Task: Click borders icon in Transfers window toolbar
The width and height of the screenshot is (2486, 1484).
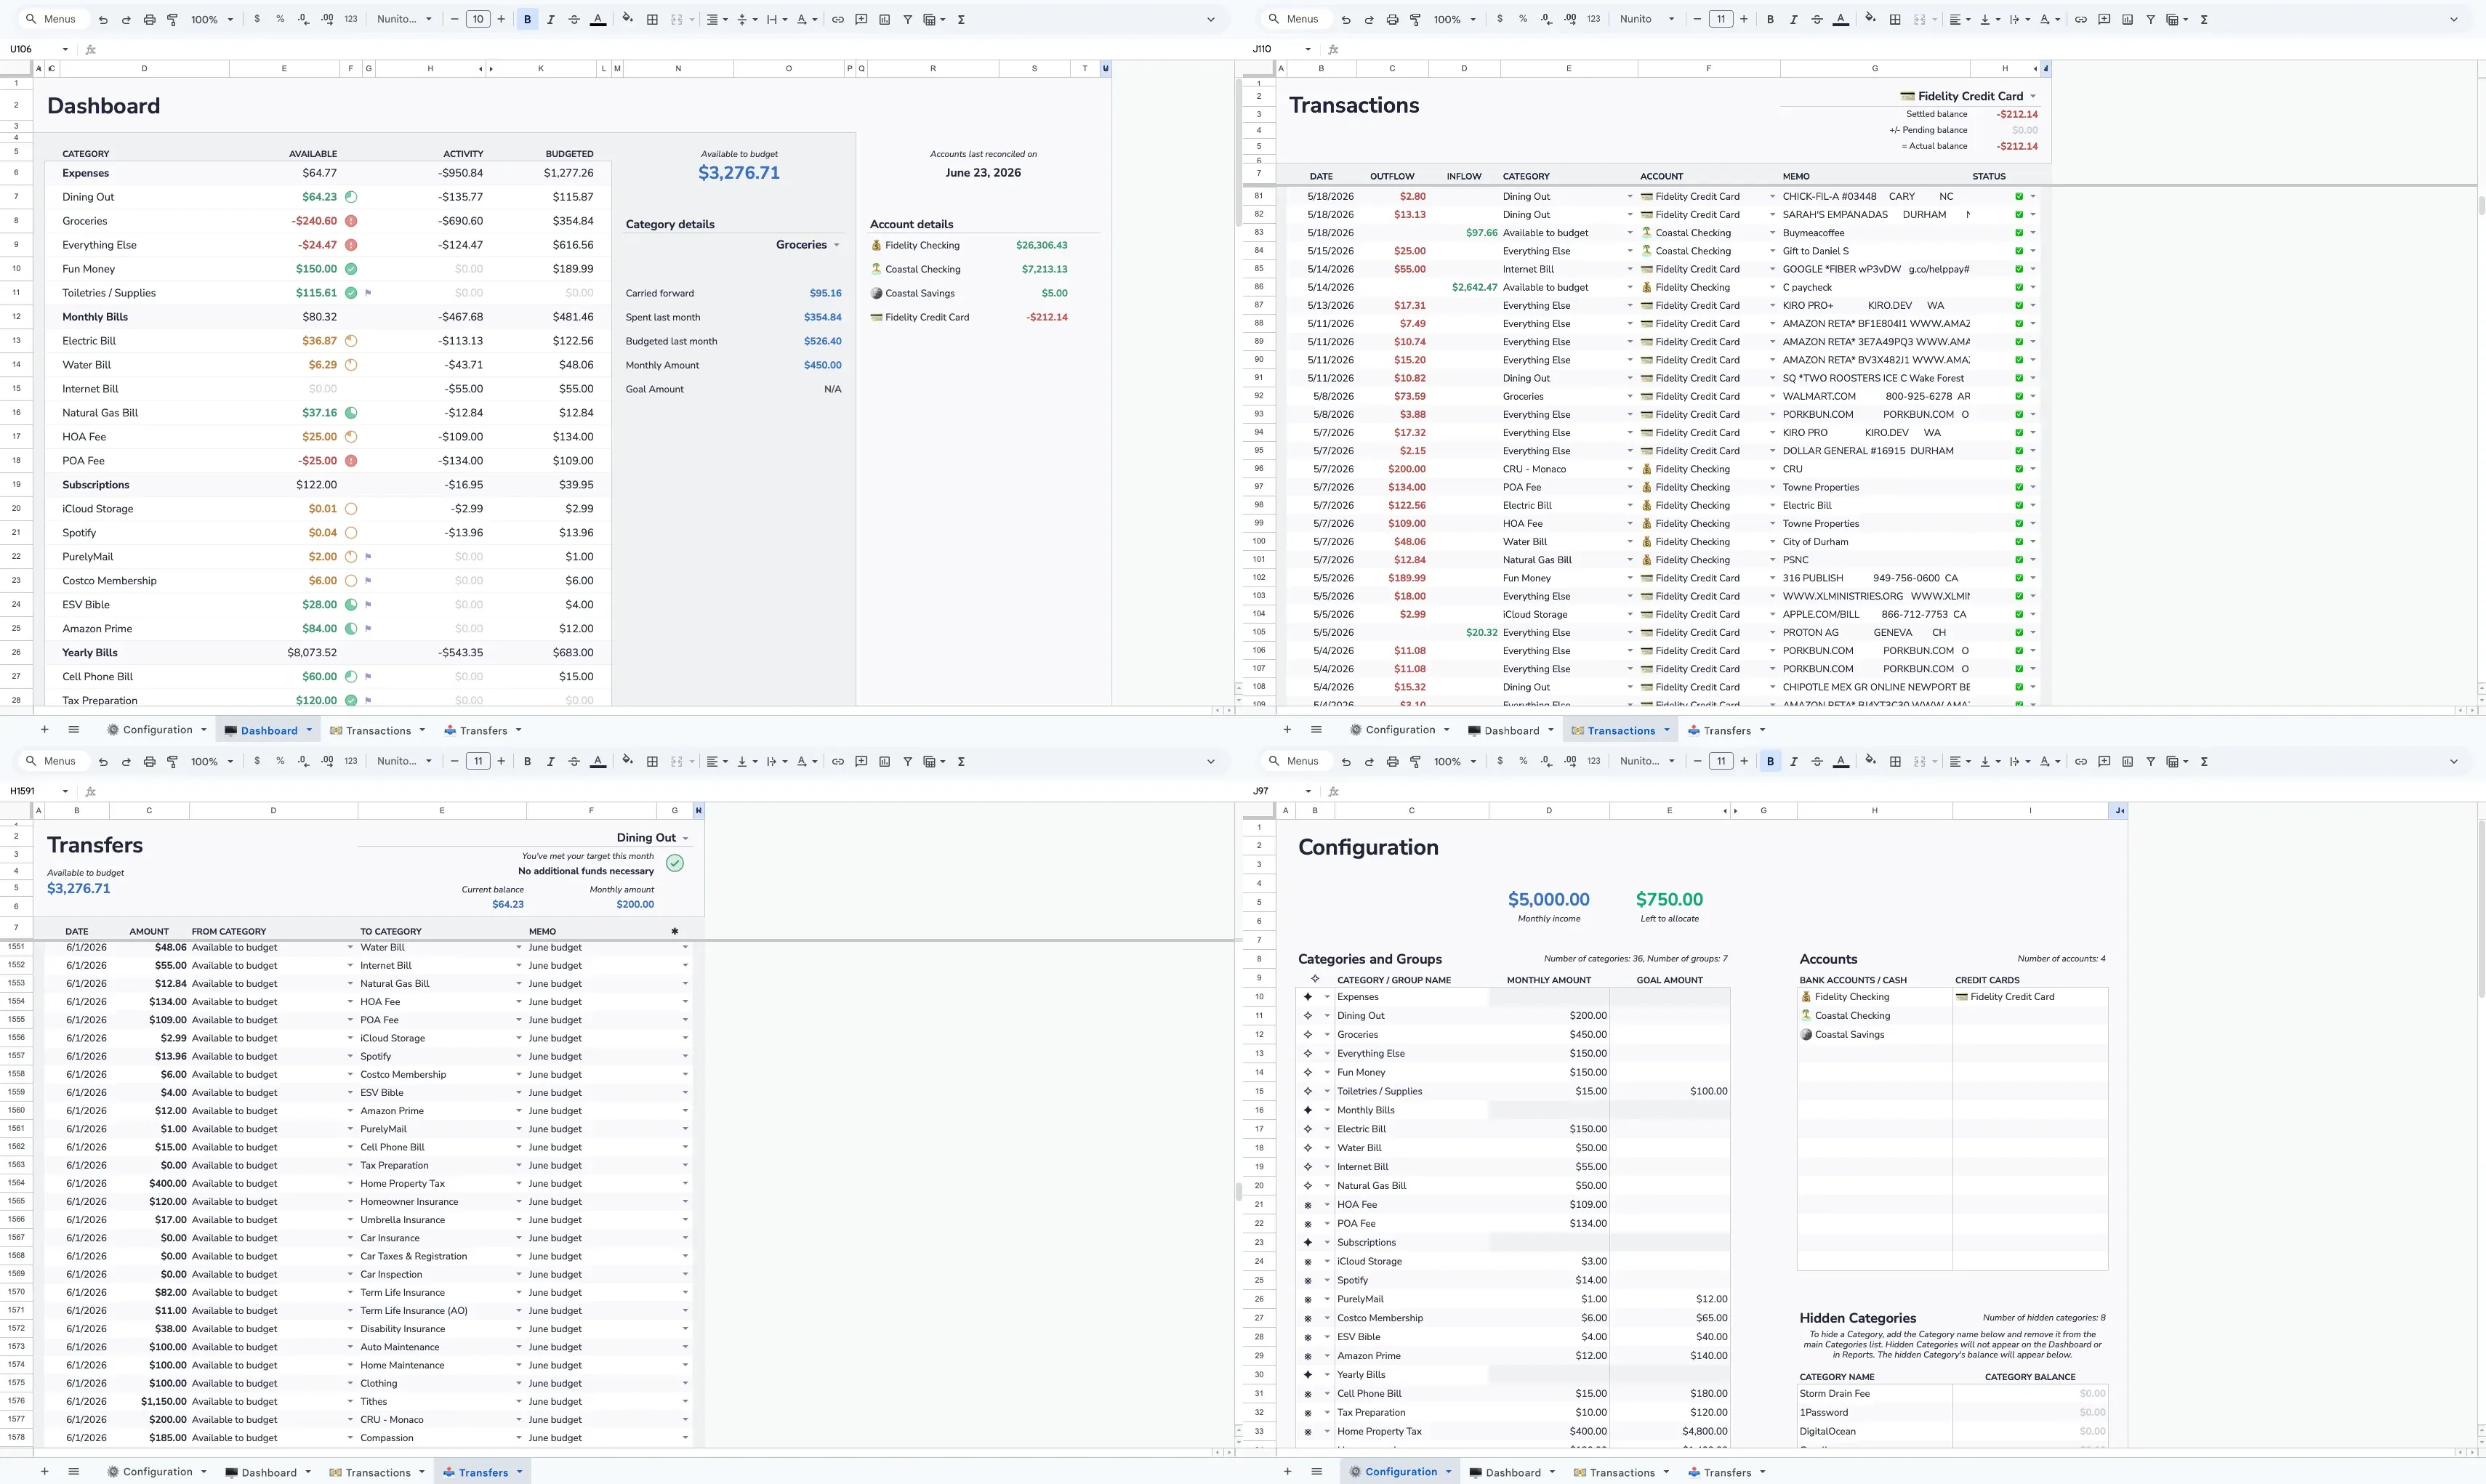Action: 652,761
